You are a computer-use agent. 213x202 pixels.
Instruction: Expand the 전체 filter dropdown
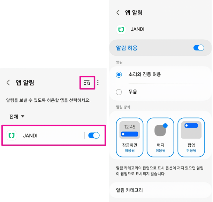click(17, 117)
